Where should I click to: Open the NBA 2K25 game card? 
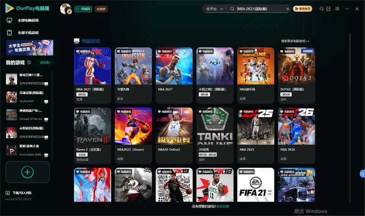[255, 136]
